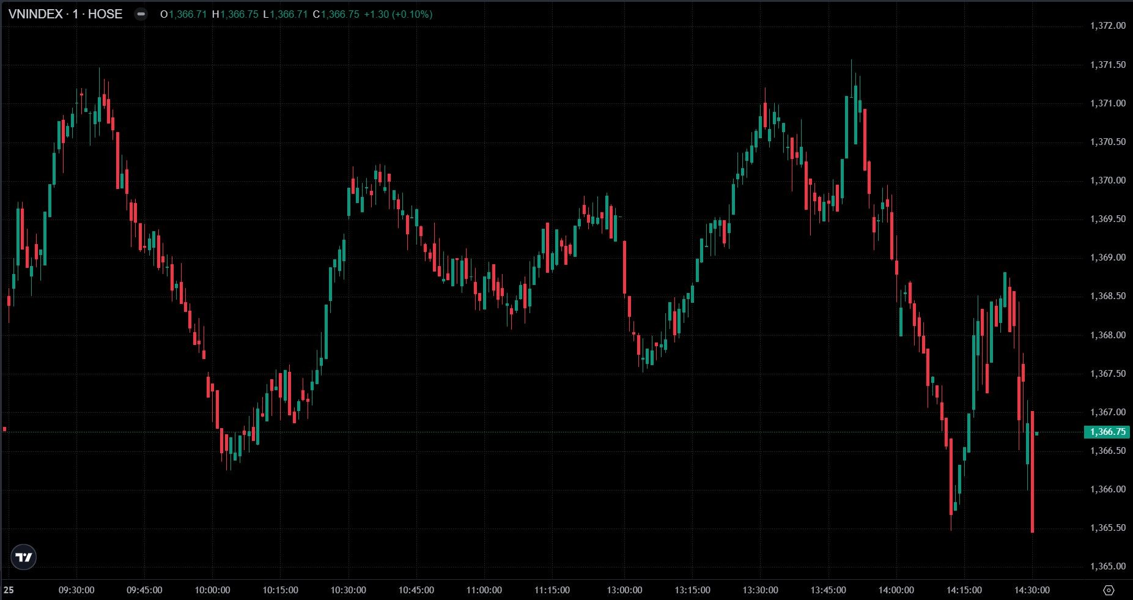Image resolution: width=1133 pixels, height=600 pixels.
Task: Click the Open value O1,366.71 in legend
Action: tap(183, 14)
